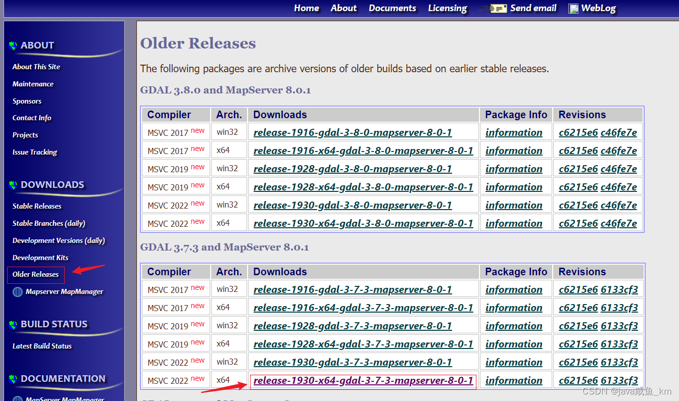Click the globe icon beside Mapserver MapManager
This screenshot has width=679, height=401.
[x=18, y=292]
